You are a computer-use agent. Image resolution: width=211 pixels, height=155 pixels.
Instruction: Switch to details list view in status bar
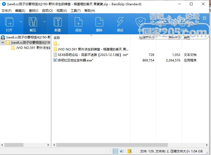click(x=115, y=151)
